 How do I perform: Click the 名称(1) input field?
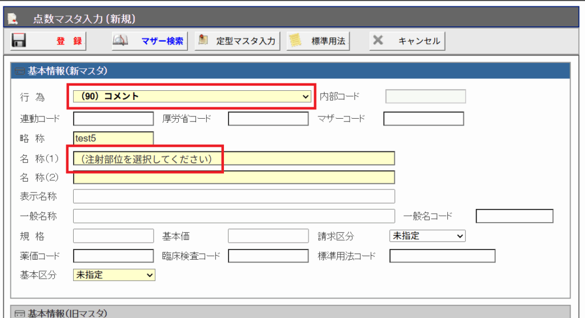tap(234, 158)
